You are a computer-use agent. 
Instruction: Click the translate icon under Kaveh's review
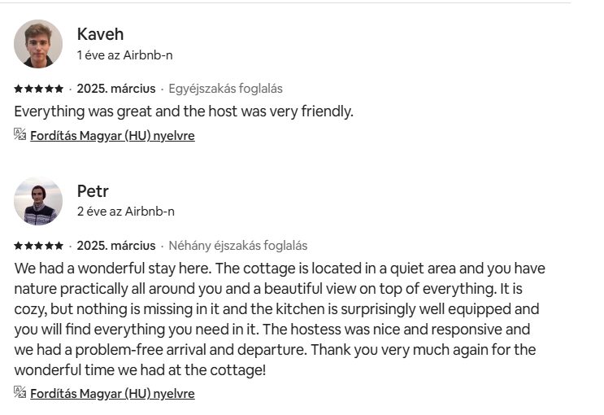[20, 134]
